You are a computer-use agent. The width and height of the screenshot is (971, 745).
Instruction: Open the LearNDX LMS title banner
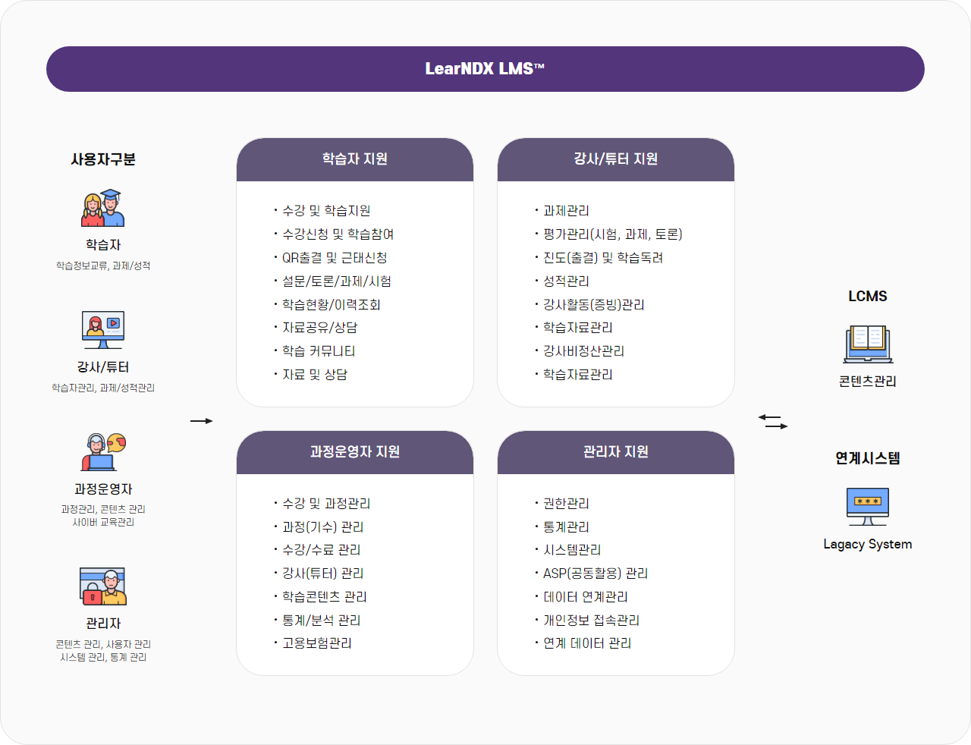pyautogui.click(x=485, y=69)
